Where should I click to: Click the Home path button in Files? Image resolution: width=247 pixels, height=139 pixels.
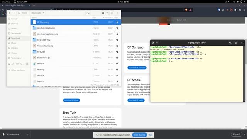pyautogui.click(x=23, y=13)
